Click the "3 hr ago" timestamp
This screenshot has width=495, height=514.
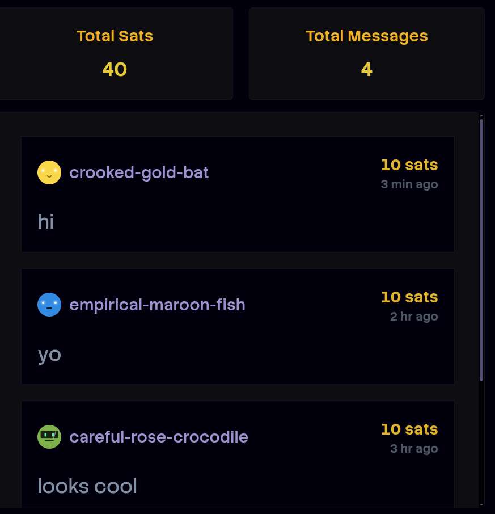(x=413, y=449)
